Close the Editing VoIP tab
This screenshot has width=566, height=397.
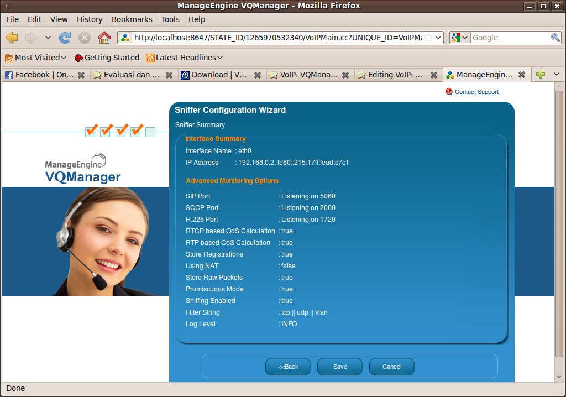point(434,75)
